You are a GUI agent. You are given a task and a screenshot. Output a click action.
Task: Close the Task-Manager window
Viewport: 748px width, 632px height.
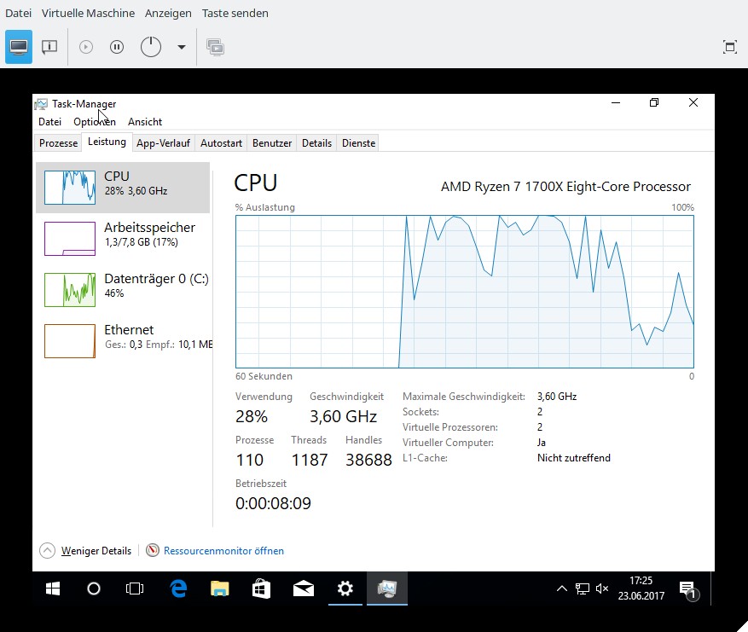[x=693, y=102]
